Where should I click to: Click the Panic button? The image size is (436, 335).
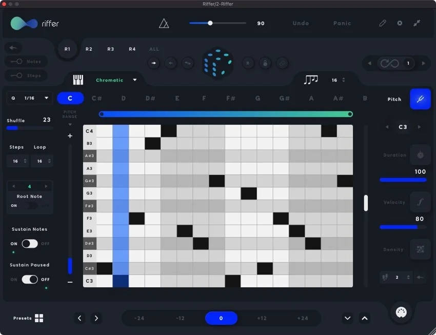tap(342, 23)
